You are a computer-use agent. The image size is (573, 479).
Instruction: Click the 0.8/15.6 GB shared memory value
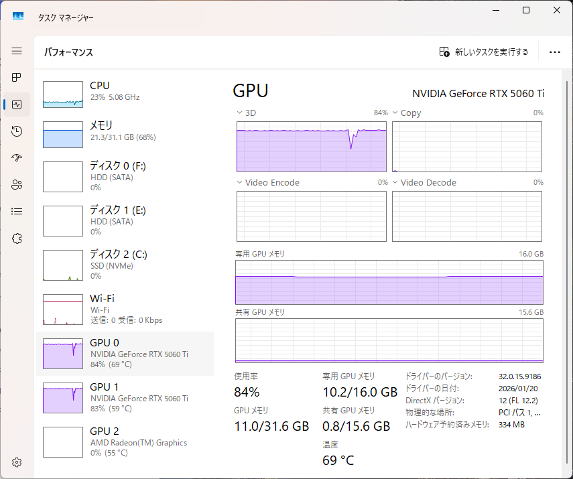point(357,426)
